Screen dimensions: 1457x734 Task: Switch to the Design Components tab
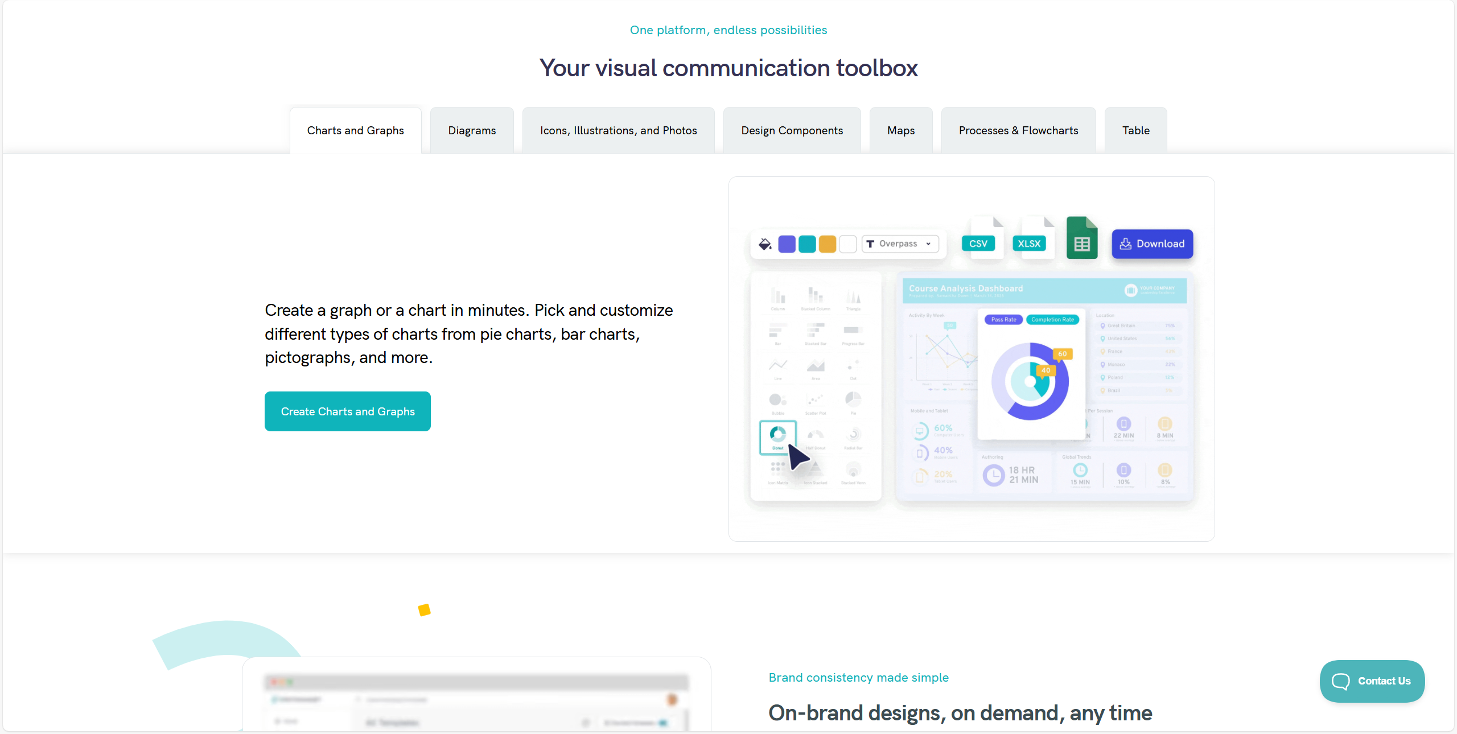tap(792, 130)
